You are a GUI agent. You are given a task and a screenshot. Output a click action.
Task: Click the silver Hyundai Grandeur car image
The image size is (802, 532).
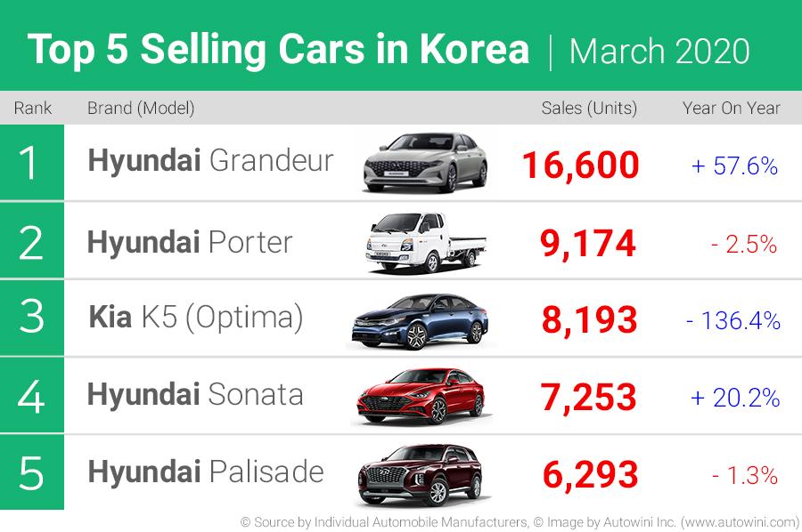(x=425, y=162)
